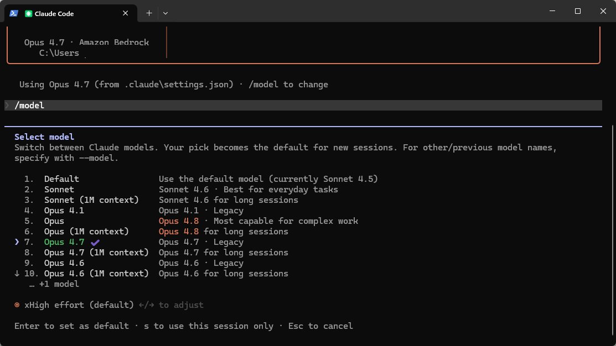Screen dimensions: 616x346
Task: Click 'Opus 4.6 · Legacy' description
Action: click(201, 263)
